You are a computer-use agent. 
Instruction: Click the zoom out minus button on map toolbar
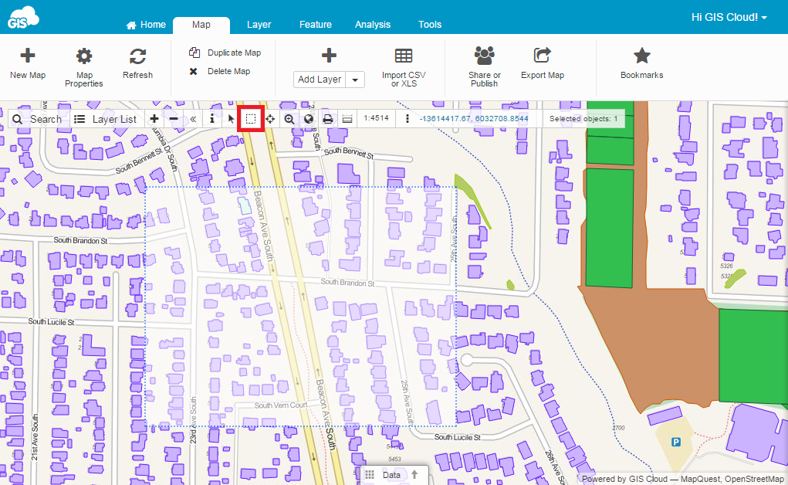coord(174,119)
